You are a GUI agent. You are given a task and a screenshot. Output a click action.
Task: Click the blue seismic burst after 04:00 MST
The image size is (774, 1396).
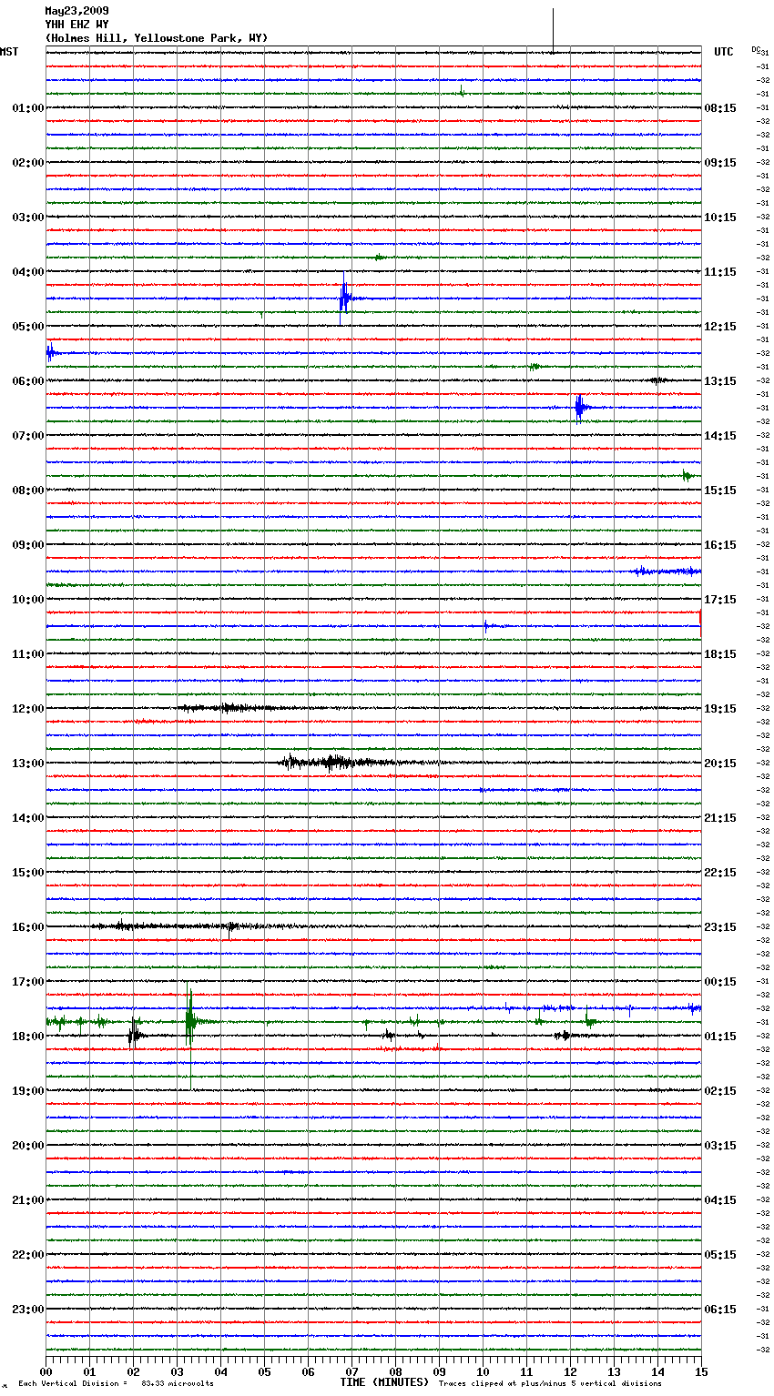click(346, 298)
